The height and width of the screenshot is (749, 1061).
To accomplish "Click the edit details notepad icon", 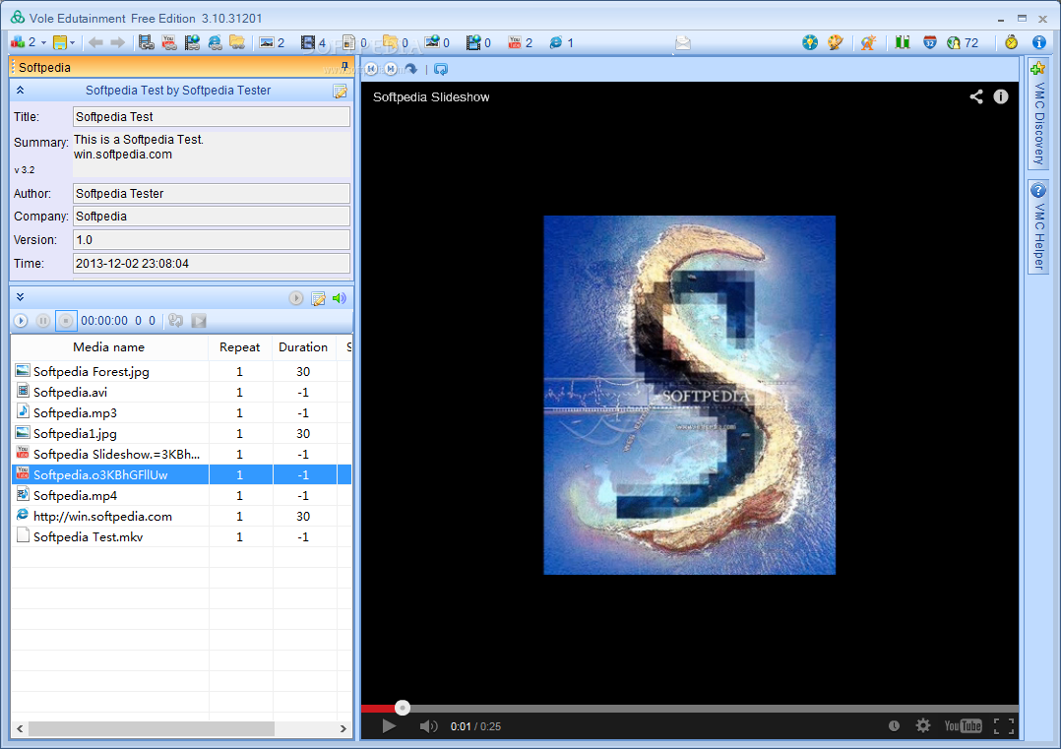I will 341,92.
